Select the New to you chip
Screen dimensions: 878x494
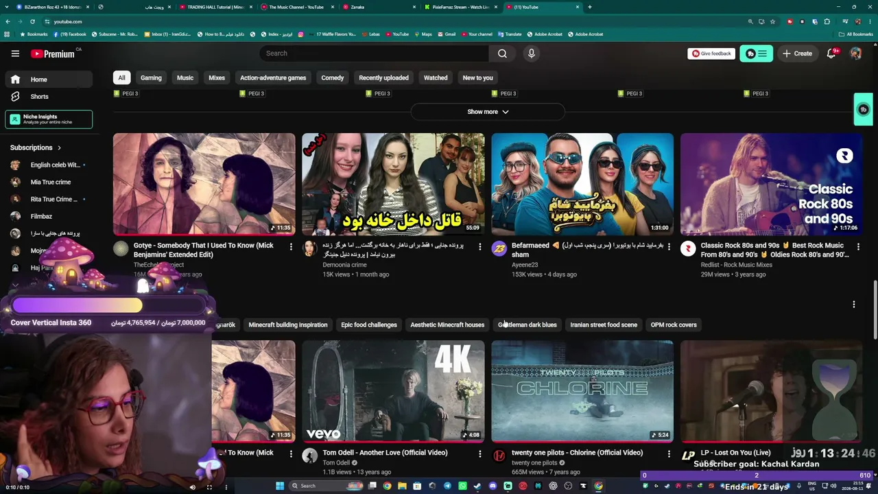(478, 78)
